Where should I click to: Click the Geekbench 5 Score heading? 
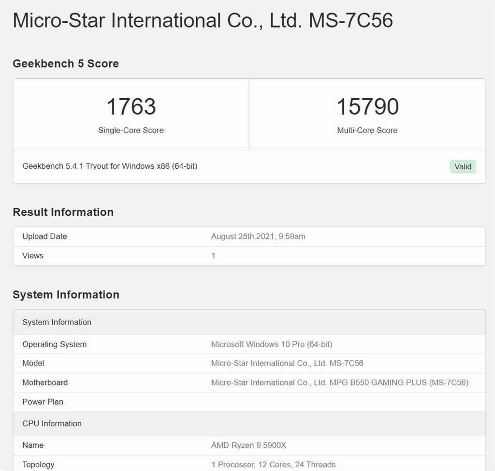click(66, 64)
